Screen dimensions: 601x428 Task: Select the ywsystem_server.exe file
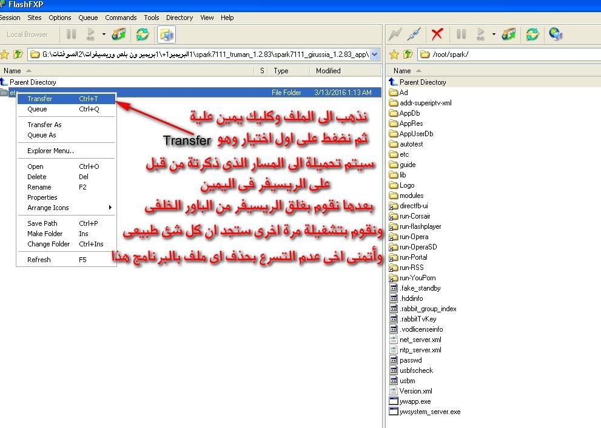point(430,412)
